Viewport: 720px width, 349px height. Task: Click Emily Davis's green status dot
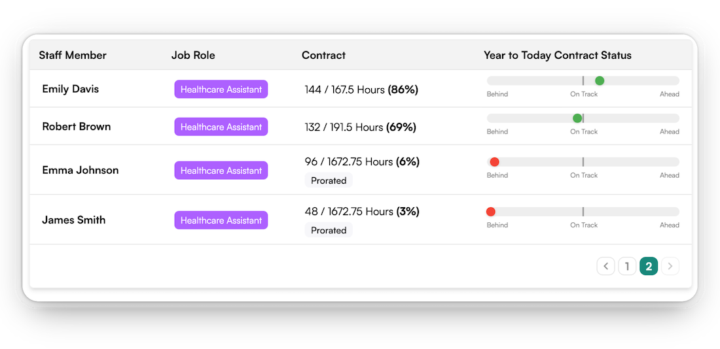[599, 81]
